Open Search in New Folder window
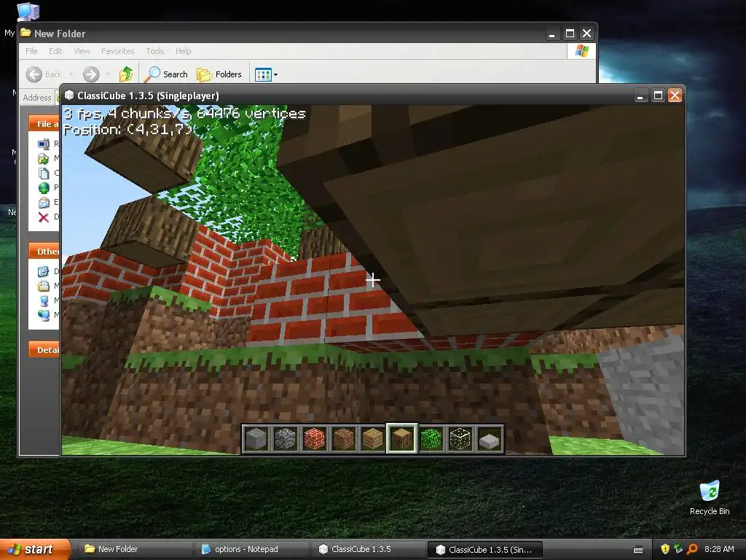746x560 pixels. [166, 74]
